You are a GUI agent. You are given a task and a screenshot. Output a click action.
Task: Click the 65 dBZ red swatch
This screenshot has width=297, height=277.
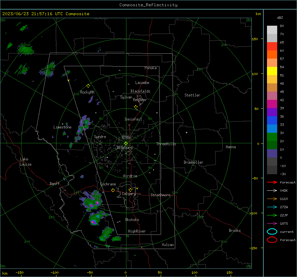[x=272, y=46]
